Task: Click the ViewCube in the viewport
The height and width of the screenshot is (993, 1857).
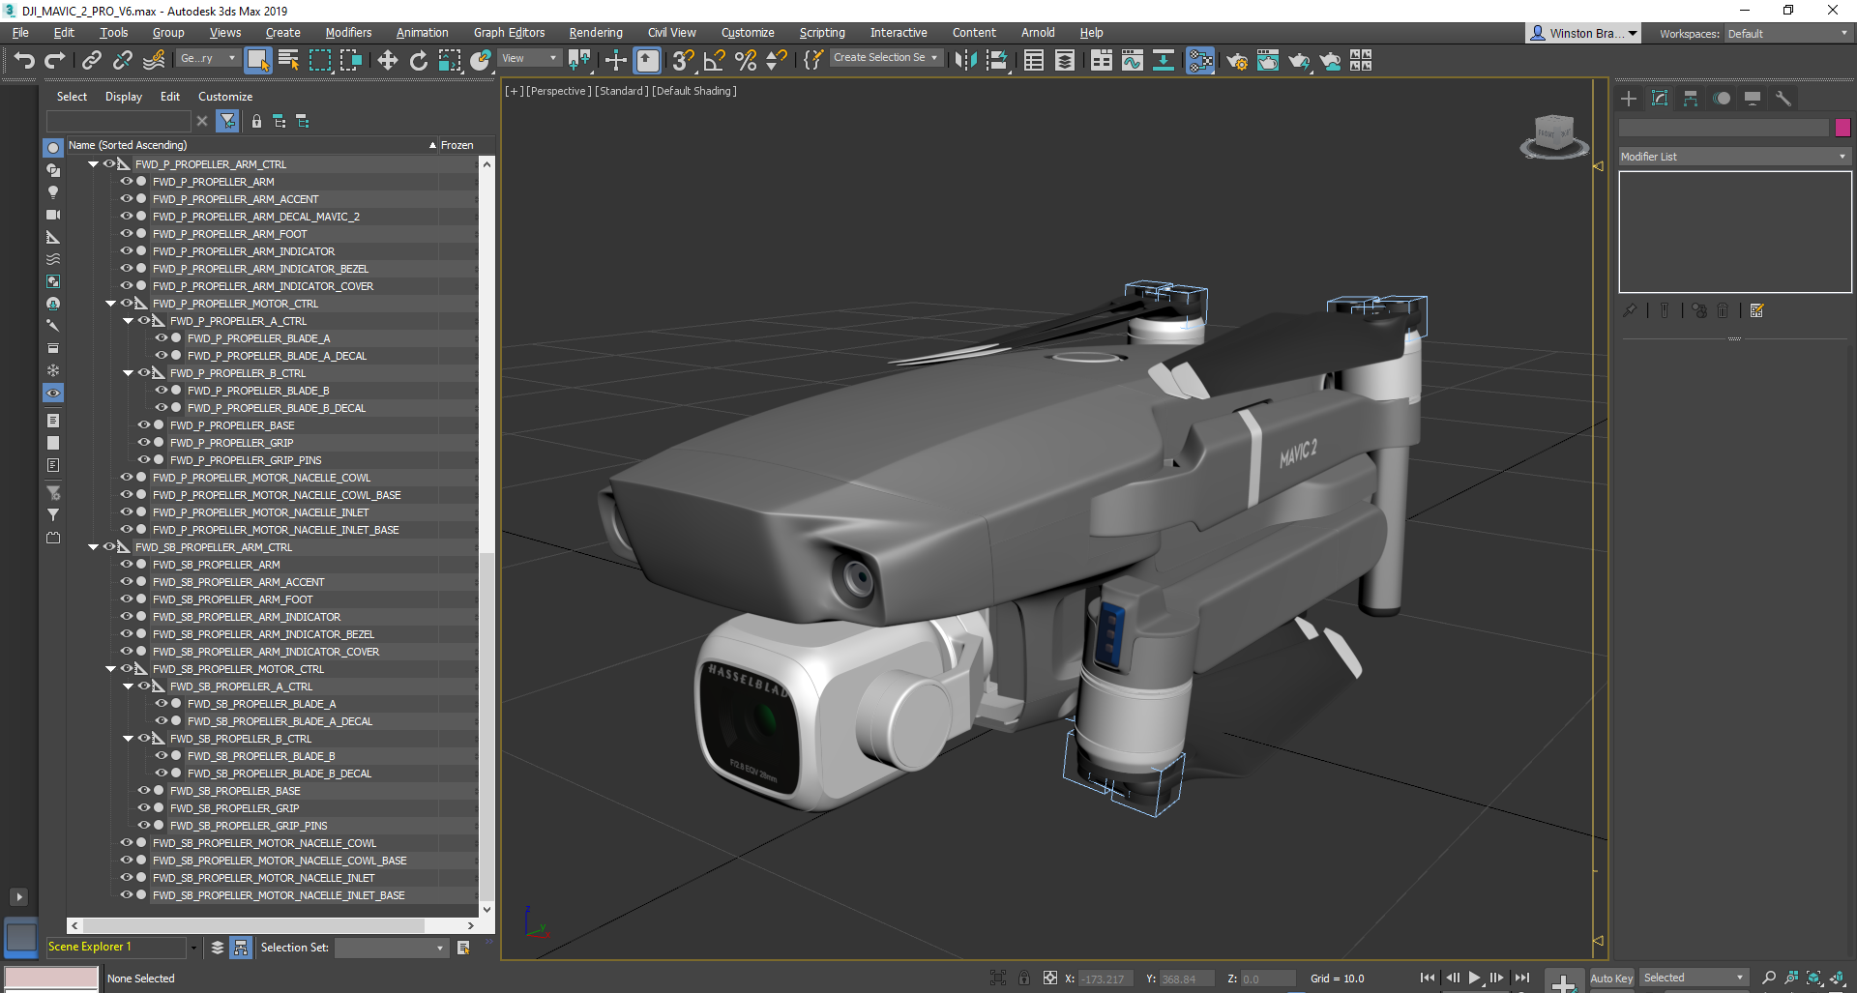Action: click(1554, 135)
